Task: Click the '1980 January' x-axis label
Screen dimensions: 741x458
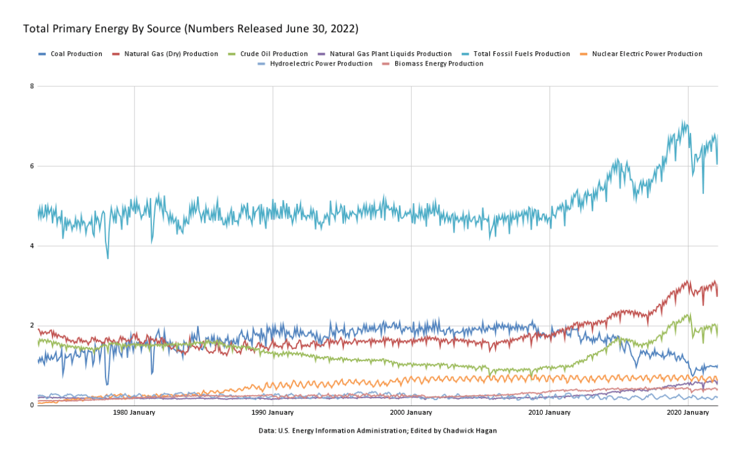Action: [x=134, y=412]
